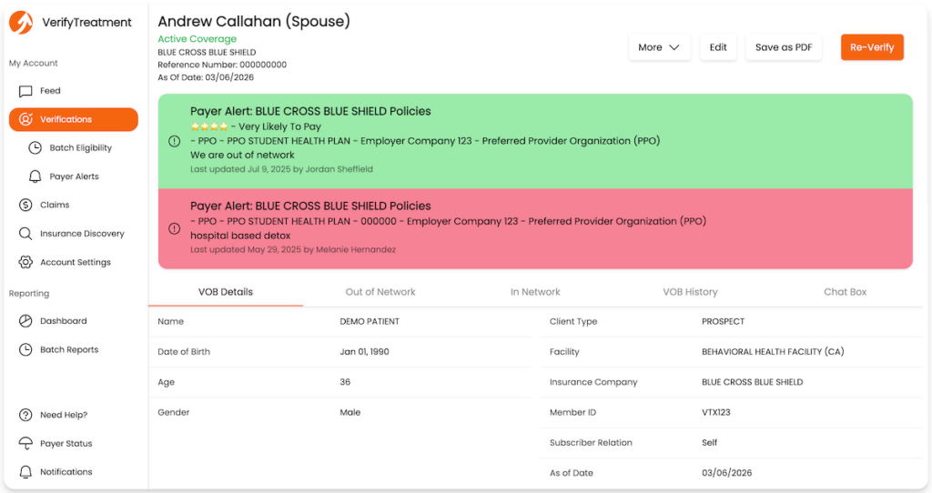Click the red payer alert info icon
This screenshot has width=932, height=493.
[175, 228]
